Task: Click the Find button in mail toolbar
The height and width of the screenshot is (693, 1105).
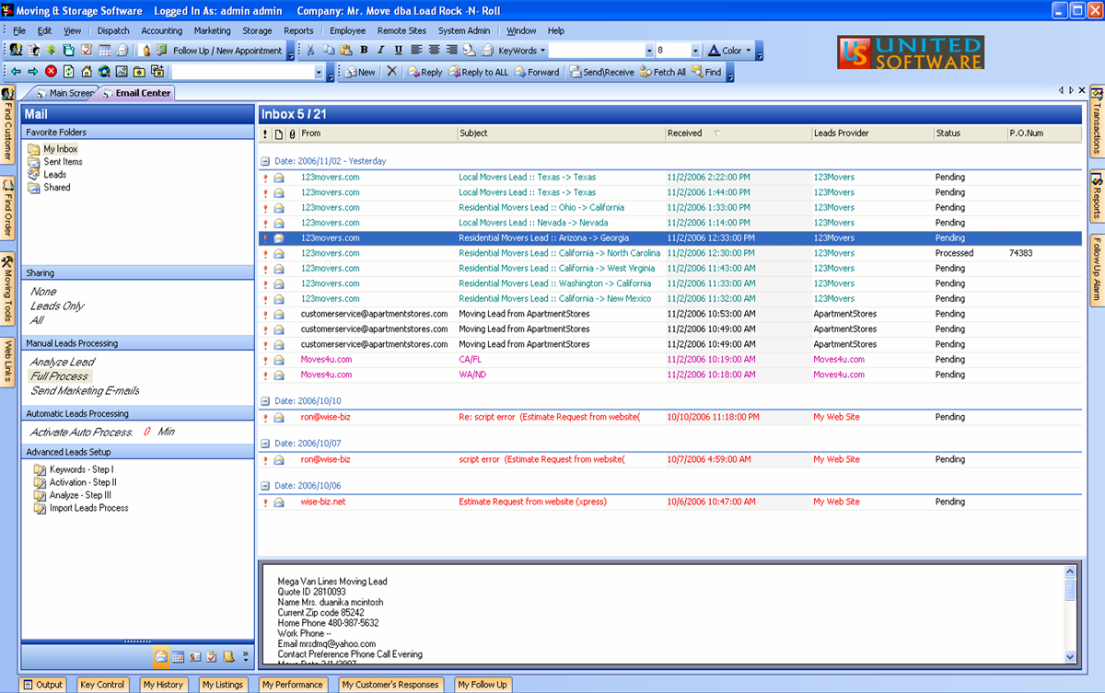Action: click(x=706, y=72)
